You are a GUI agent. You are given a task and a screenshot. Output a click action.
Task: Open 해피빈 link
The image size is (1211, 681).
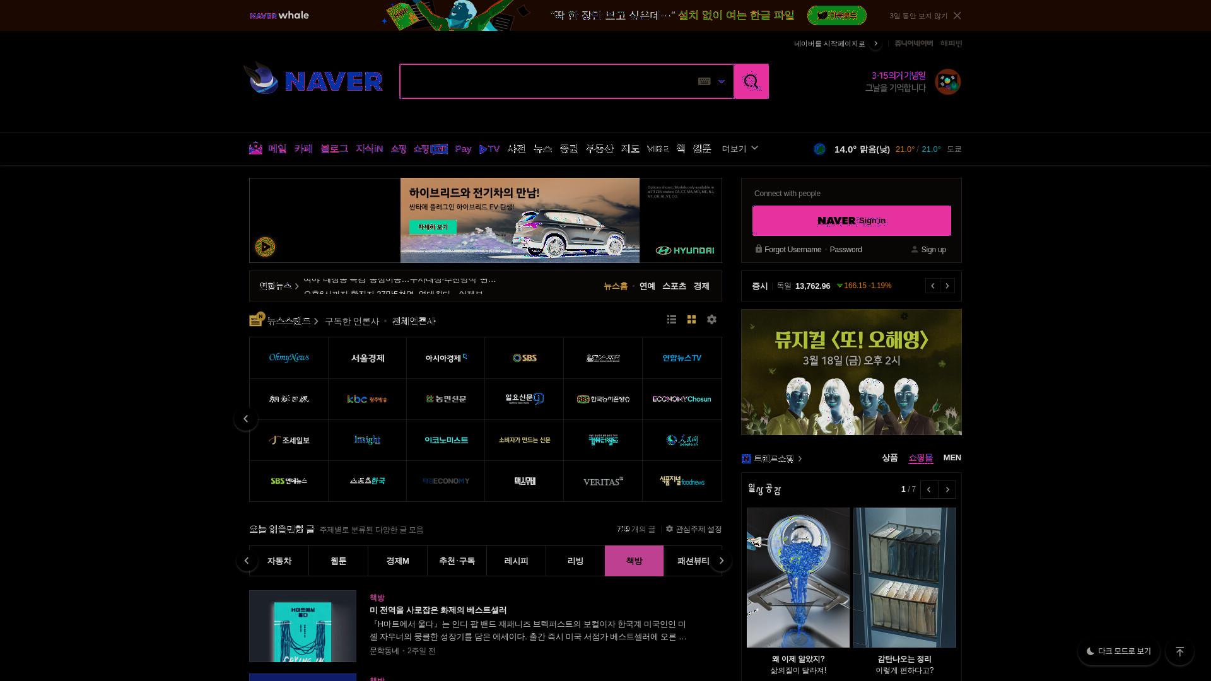click(951, 43)
